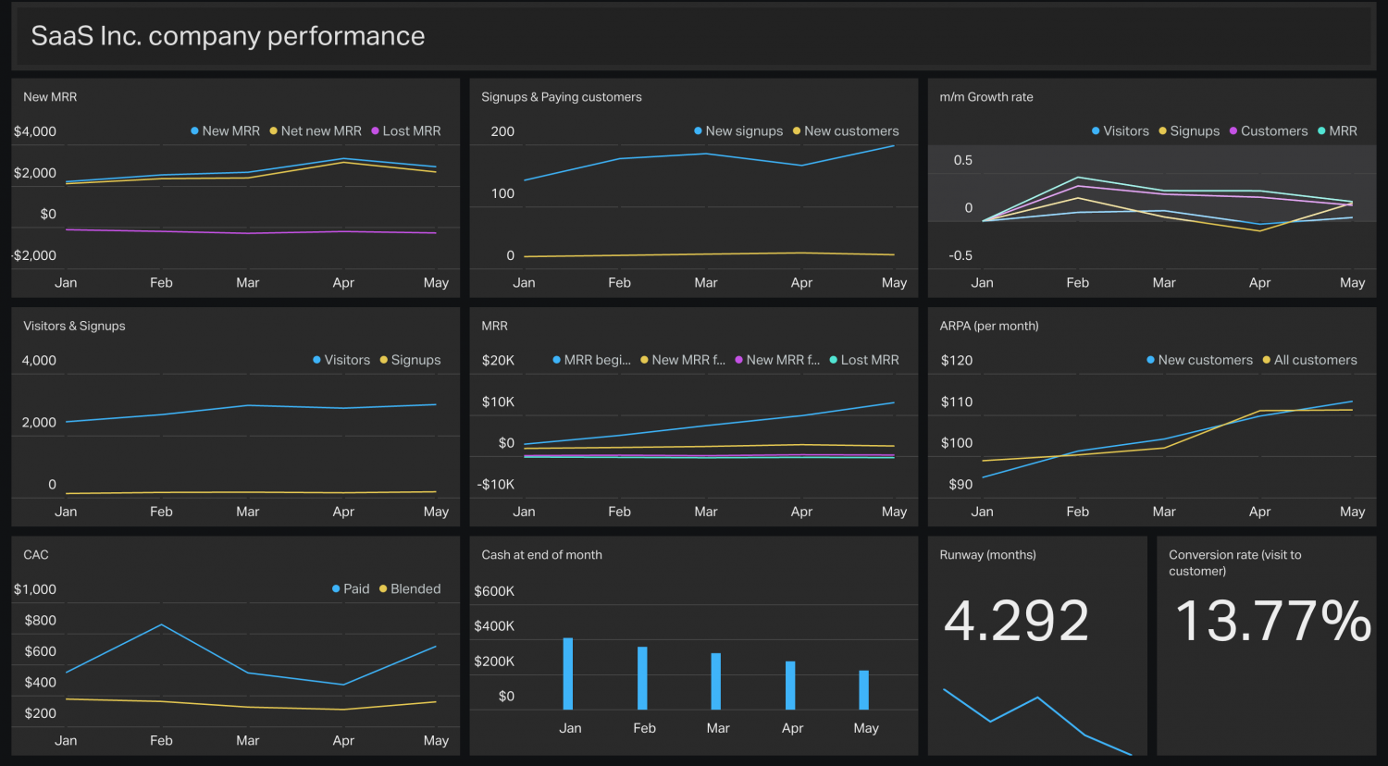Select the ARPA (per month) panel header
1388x766 pixels.
987,326
